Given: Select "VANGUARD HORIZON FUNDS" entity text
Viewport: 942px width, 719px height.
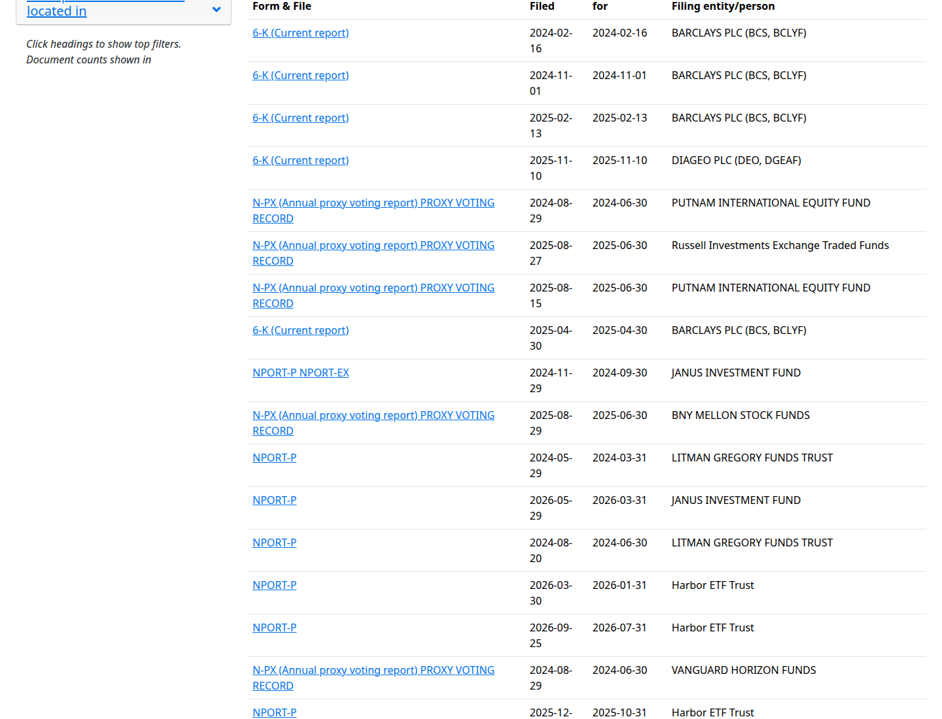Looking at the screenshot, I should [744, 670].
